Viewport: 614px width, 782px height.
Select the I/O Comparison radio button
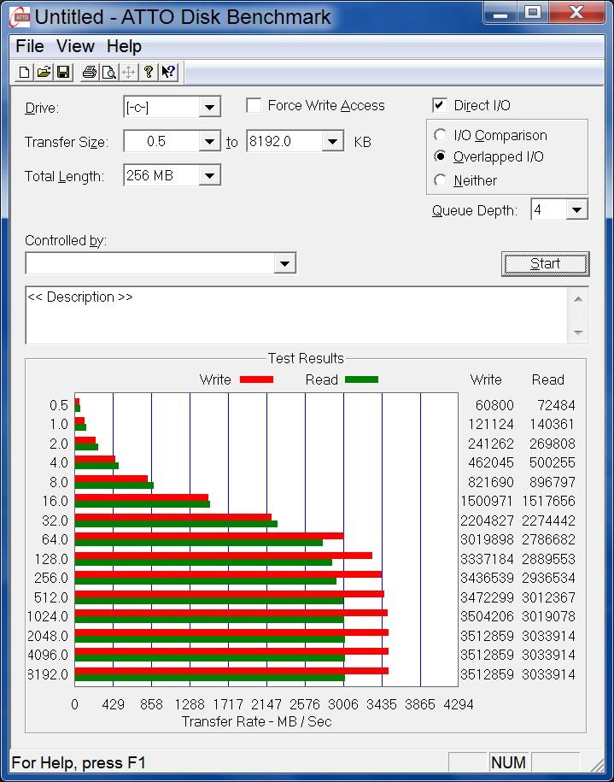click(x=440, y=135)
